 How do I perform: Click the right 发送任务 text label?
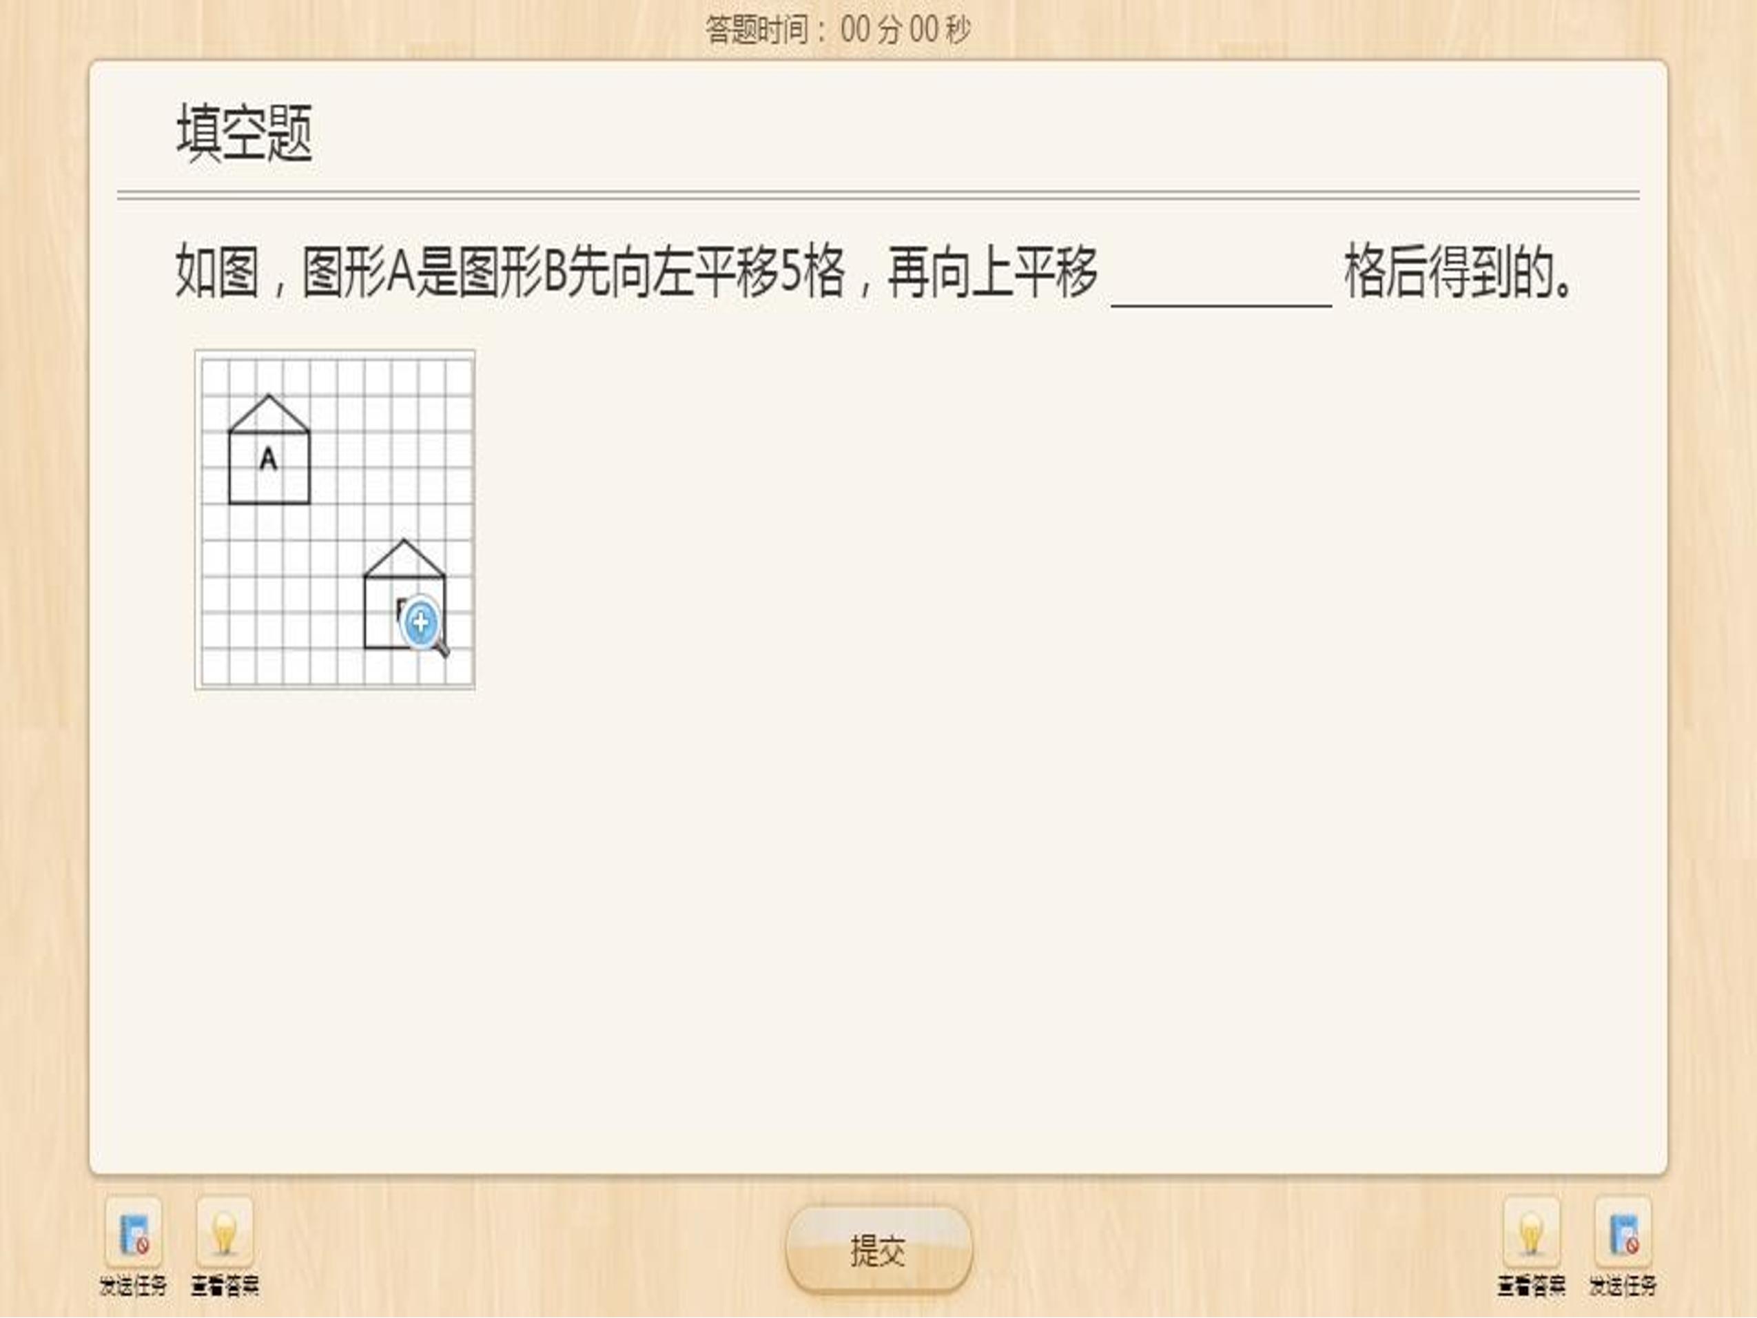[1623, 1286]
